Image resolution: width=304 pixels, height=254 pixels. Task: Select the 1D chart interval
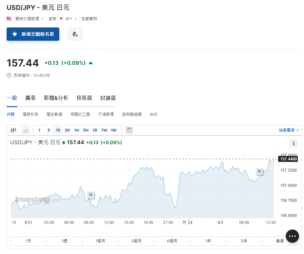pos(95,130)
